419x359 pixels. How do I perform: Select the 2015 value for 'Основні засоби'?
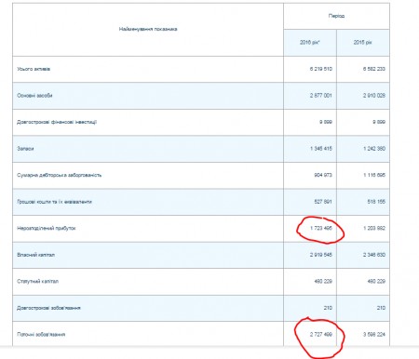tap(374, 96)
